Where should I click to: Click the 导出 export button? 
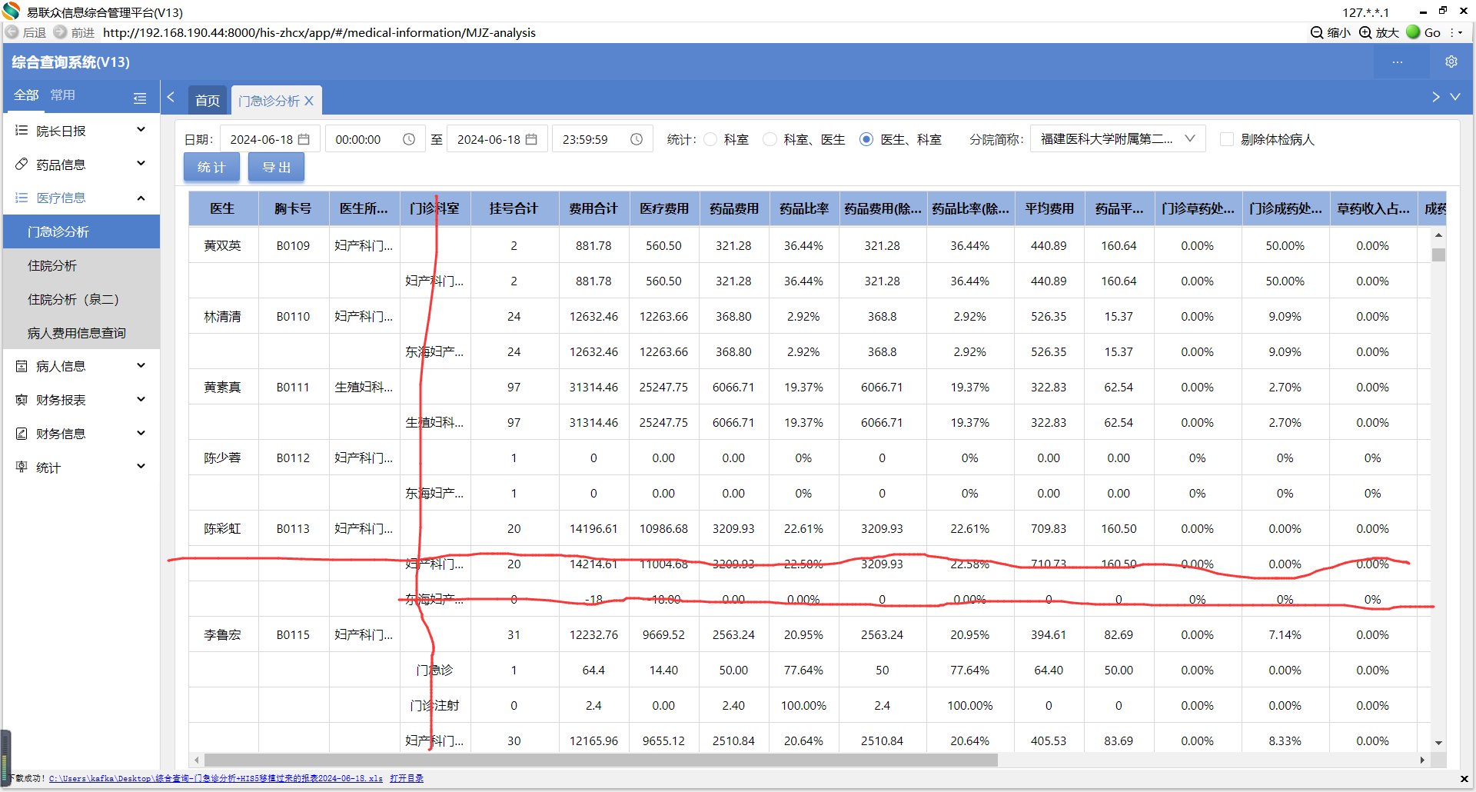point(276,167)
